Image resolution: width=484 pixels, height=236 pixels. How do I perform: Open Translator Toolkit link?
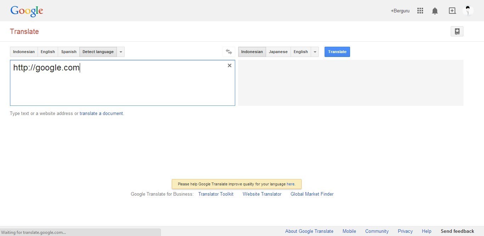point(216,194)
